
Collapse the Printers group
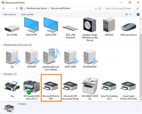(2, 74)
